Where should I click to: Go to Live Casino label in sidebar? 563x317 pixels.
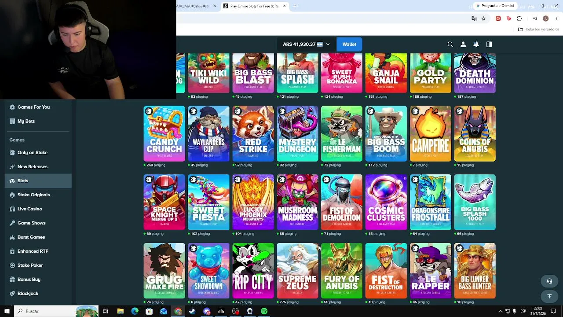[30, 209]
